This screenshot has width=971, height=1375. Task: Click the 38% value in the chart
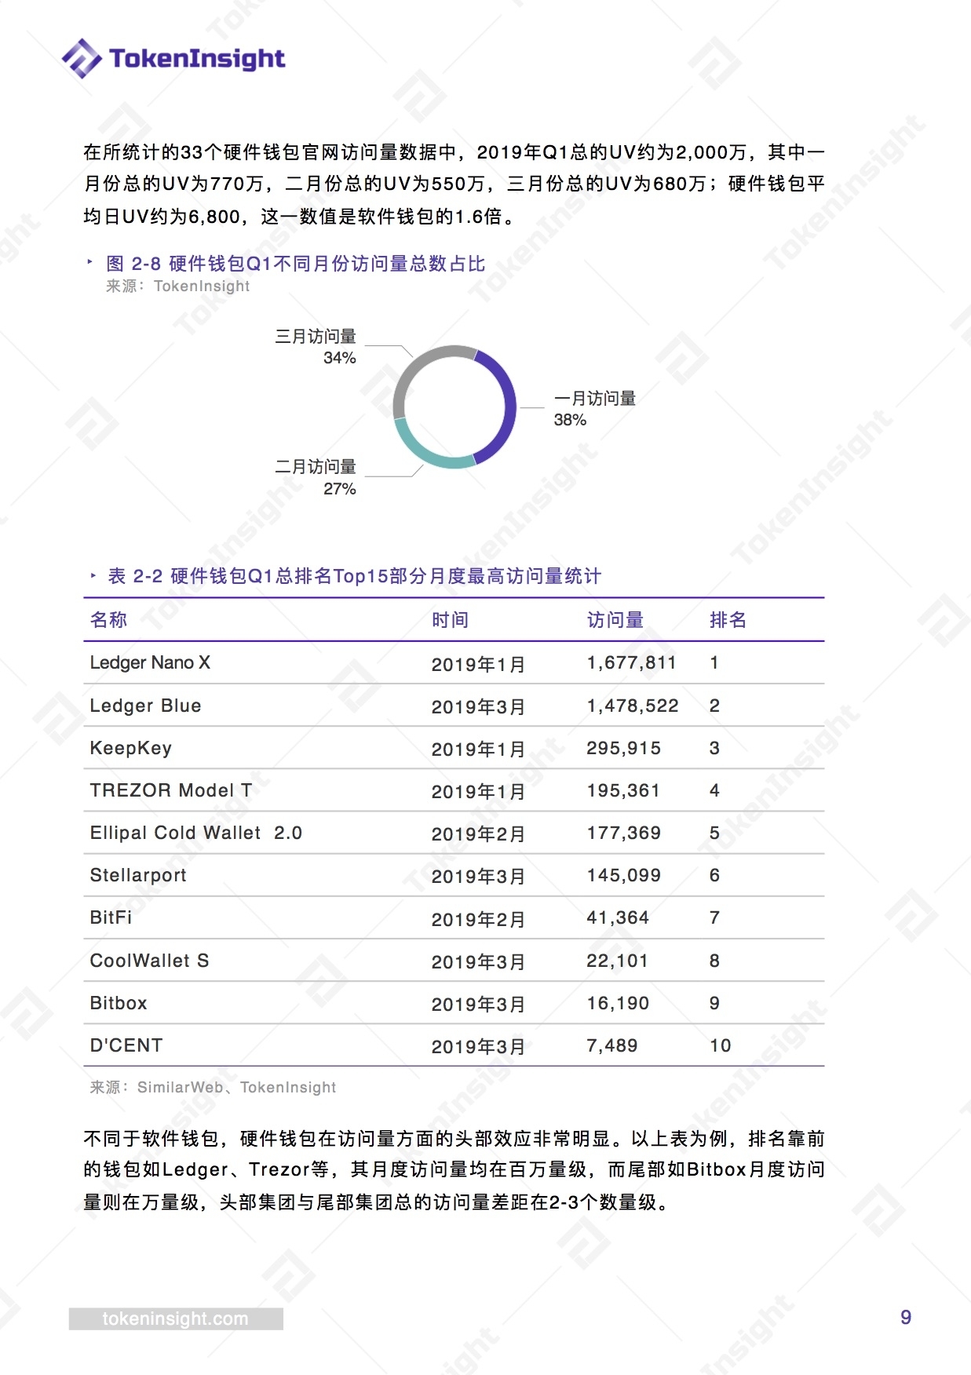570,420
